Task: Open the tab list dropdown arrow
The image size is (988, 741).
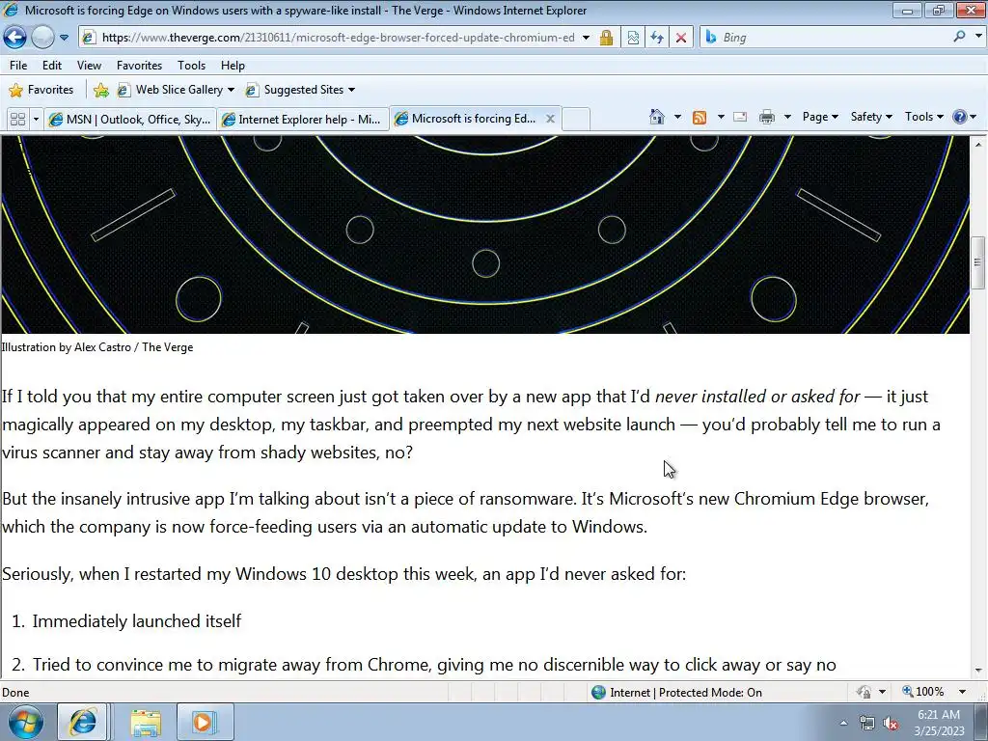Action: [x=36, y=119]
